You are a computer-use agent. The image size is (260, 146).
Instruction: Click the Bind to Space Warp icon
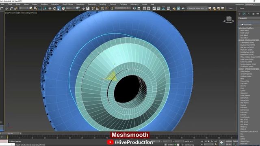click(16, 8)
